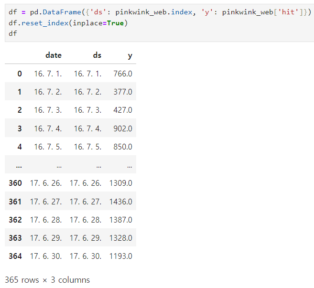Image resolution: width=314 pixels, height=288 pixels.
Task: Click y value 1436.0
Action: [121, 202]
